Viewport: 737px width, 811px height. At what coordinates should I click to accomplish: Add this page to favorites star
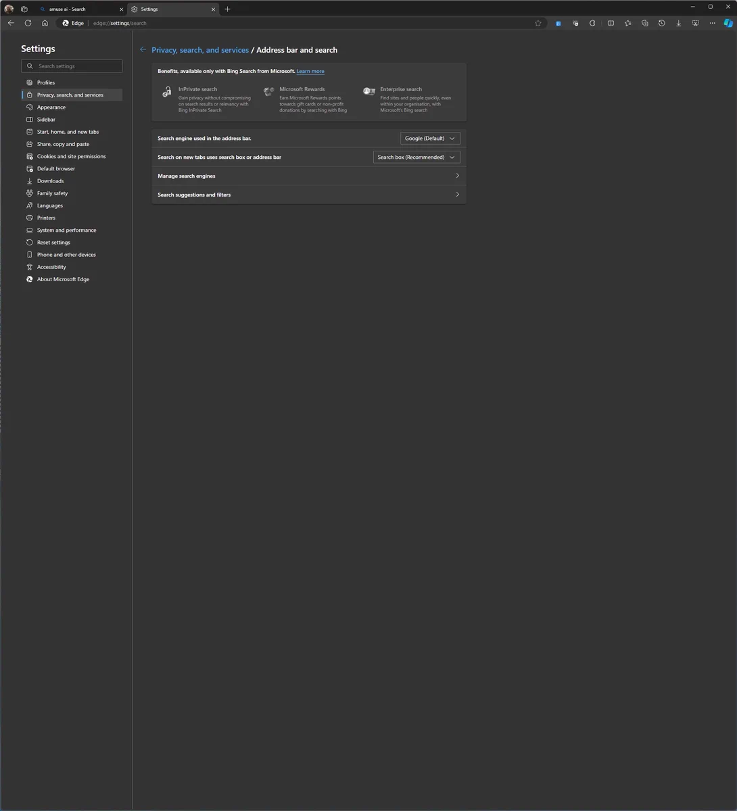click(538, 23)
